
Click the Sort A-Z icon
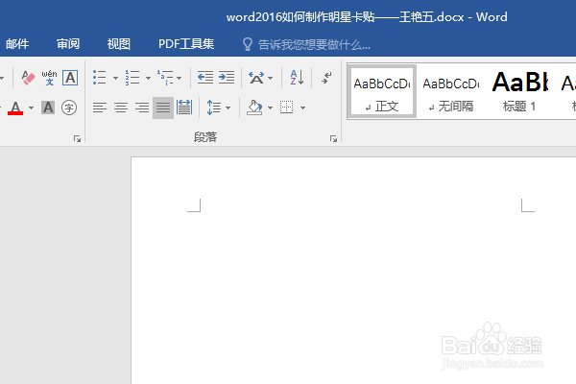coord(297,78)
